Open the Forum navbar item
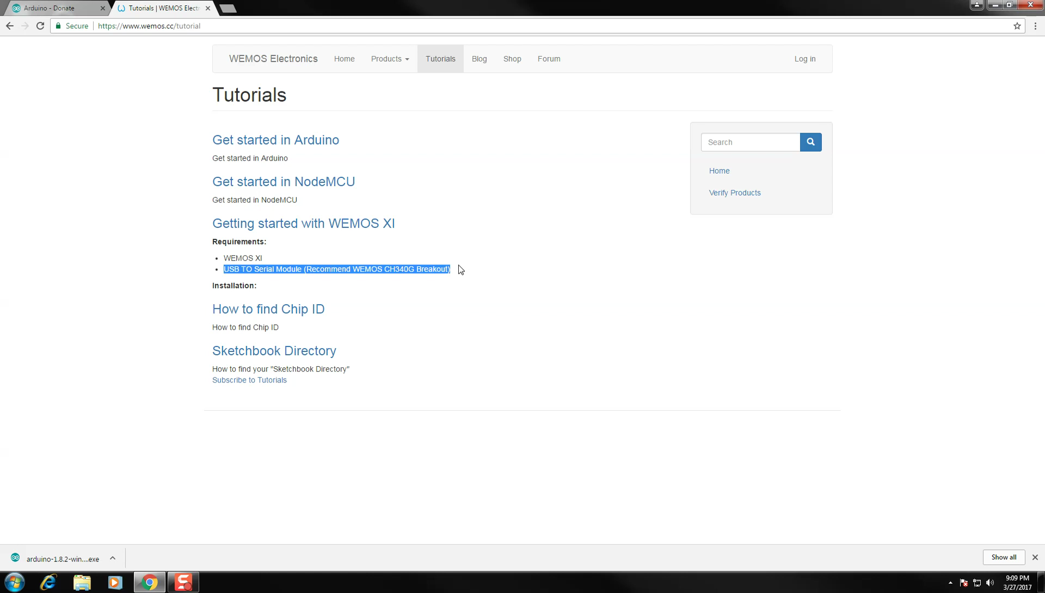Image resolution: width=1045 pixels, height=593 pixels. 549,59
